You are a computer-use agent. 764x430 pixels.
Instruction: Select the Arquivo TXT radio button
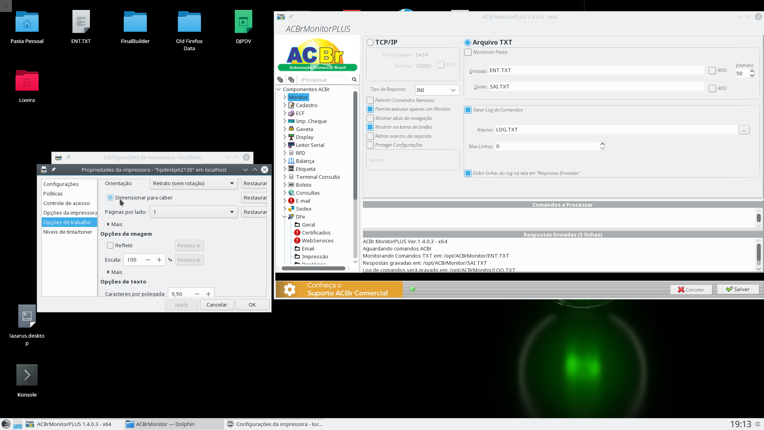468,42
